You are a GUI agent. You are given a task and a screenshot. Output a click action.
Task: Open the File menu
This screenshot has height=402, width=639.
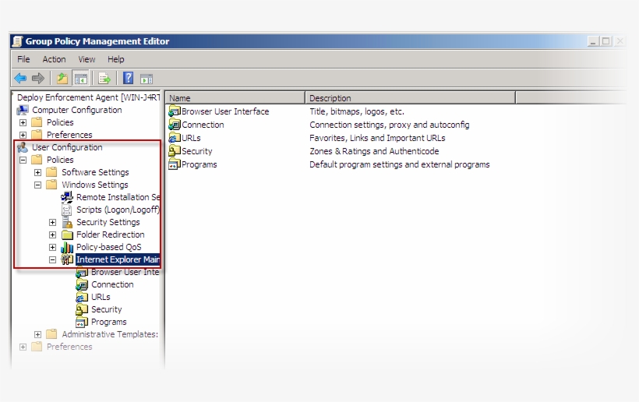coord(23,59)
